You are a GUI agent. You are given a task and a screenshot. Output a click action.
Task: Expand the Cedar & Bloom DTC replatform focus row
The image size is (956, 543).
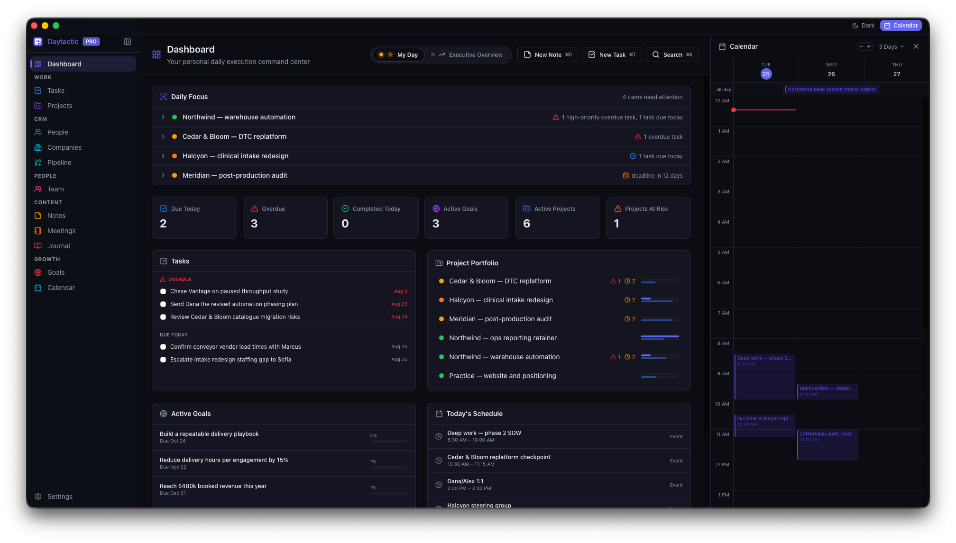(163, 136)
